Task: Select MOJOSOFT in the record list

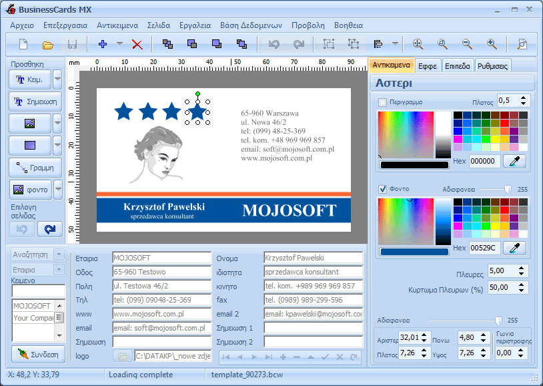Action: [33, 306]
